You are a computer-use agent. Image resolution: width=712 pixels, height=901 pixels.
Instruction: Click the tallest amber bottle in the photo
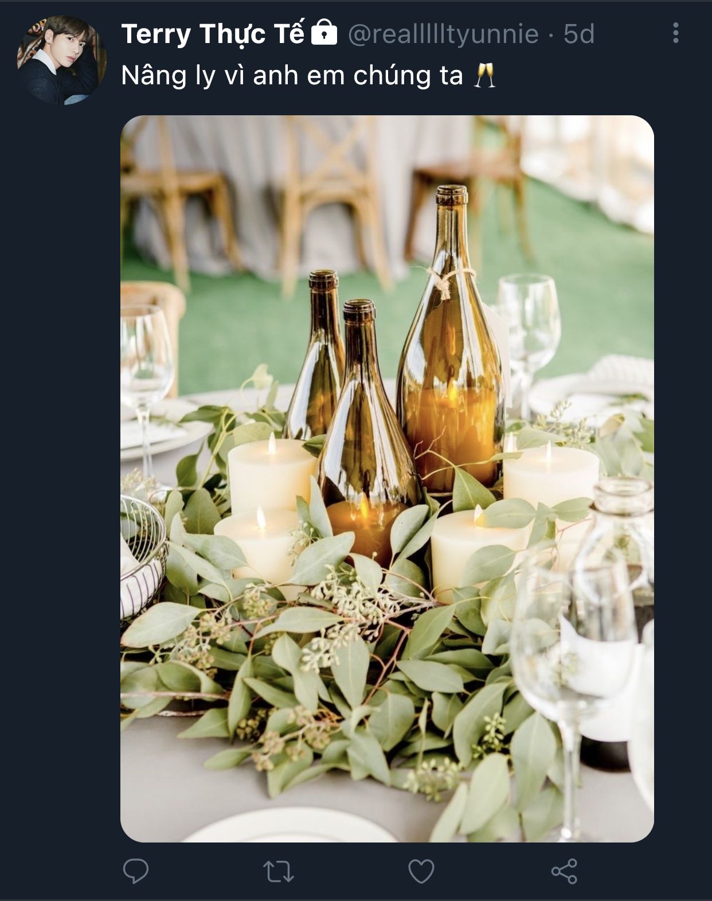(x=451, y=338)
